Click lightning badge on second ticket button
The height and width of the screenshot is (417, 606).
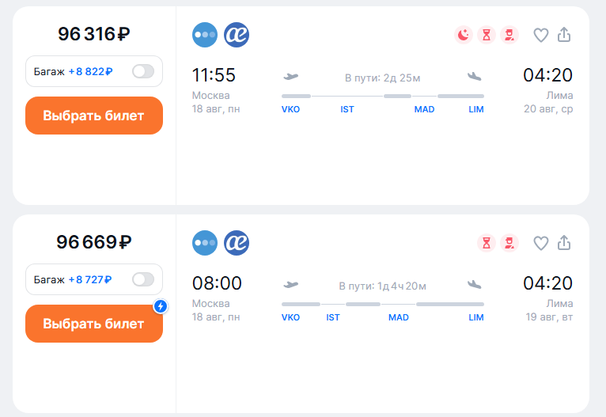(161, 306)
